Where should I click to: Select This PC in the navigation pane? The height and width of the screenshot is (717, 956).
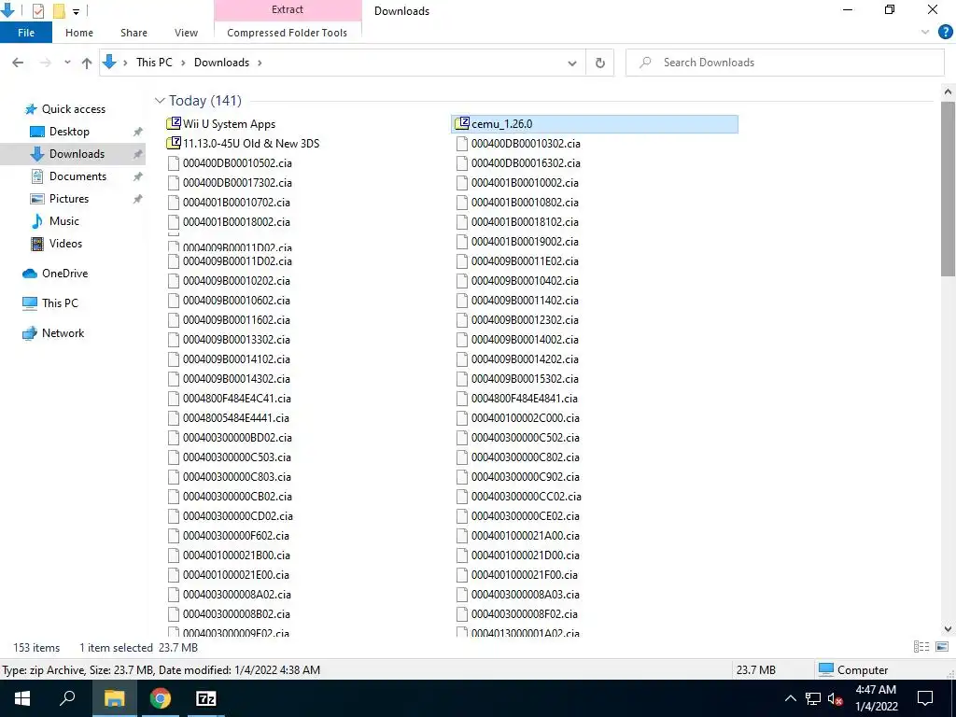pyautogui.click(x=60, y=303)
